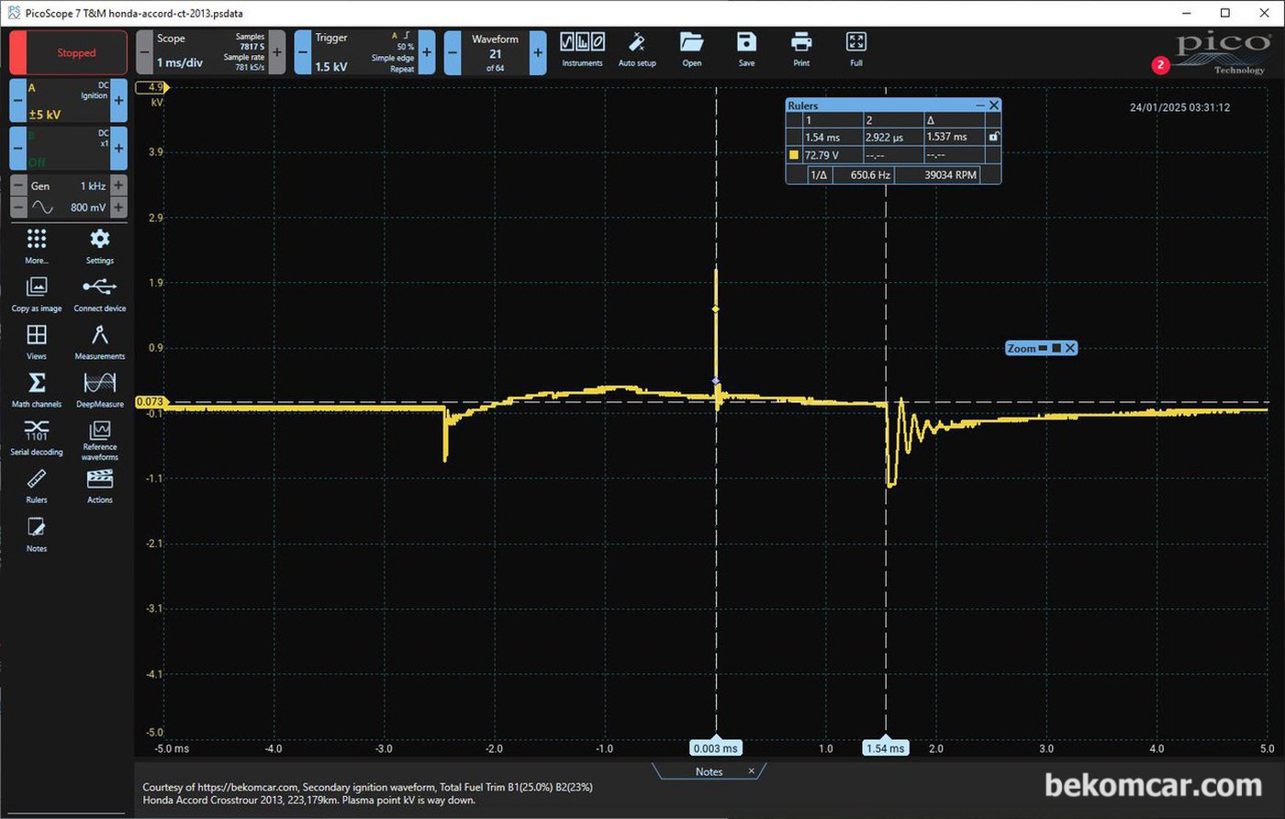Go to previous waveform buffer
1285x819 pixels.
point(453,52)
